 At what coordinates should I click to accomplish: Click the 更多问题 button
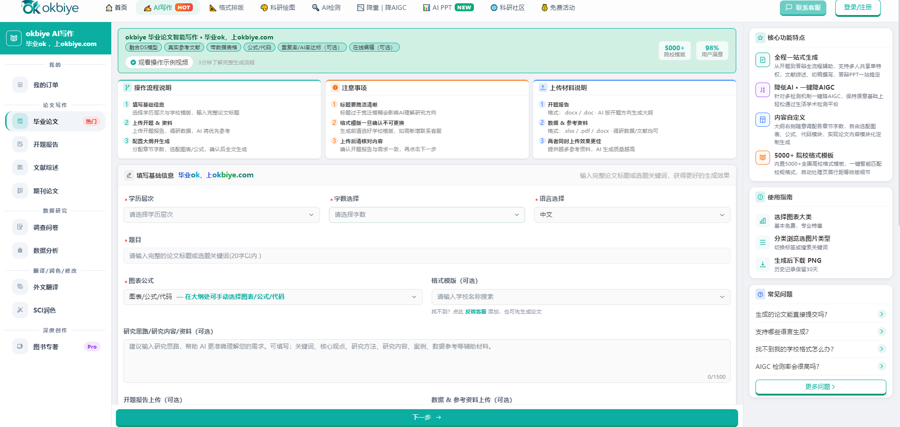821,387
